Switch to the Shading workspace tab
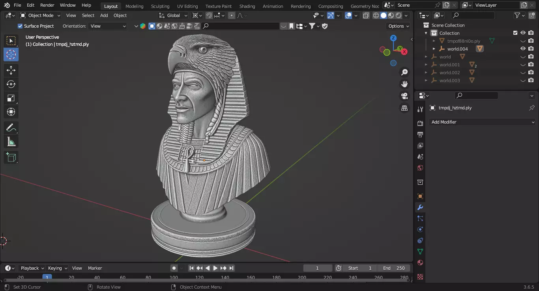The height and width of the screenshot is (291, 539). (x=247, y=6)
